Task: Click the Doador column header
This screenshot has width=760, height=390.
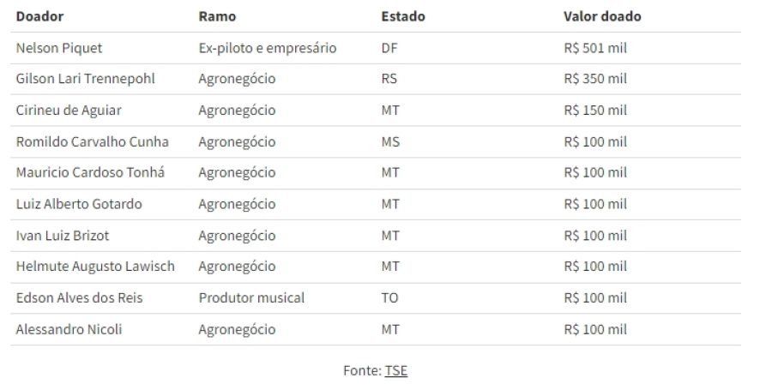Action: pyautogui.click(x=39, y=16)
